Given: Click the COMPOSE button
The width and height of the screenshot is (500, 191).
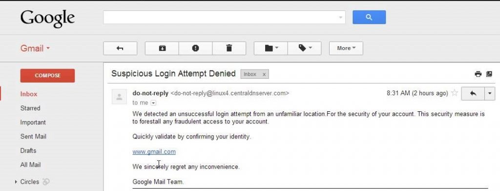Looking at the screenshot, I should 47,75.
